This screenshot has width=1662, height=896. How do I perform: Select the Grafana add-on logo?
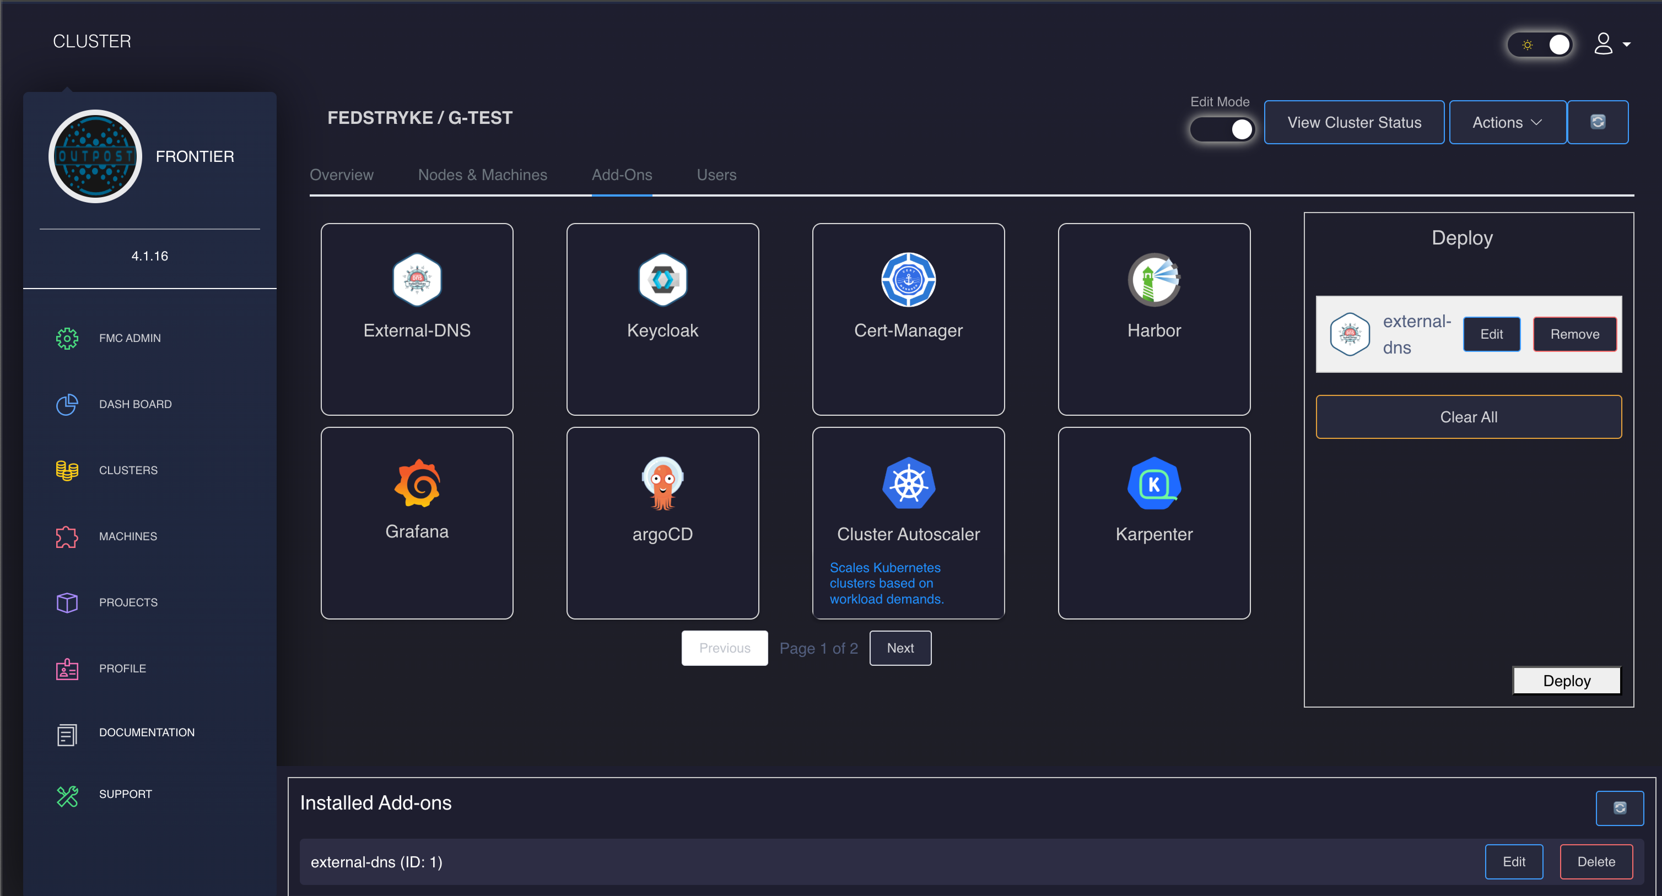click(x=417, y=484)
